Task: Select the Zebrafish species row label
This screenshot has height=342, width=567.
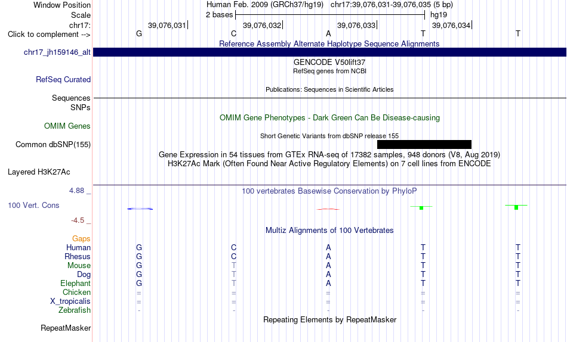Action: pos(75,310)
